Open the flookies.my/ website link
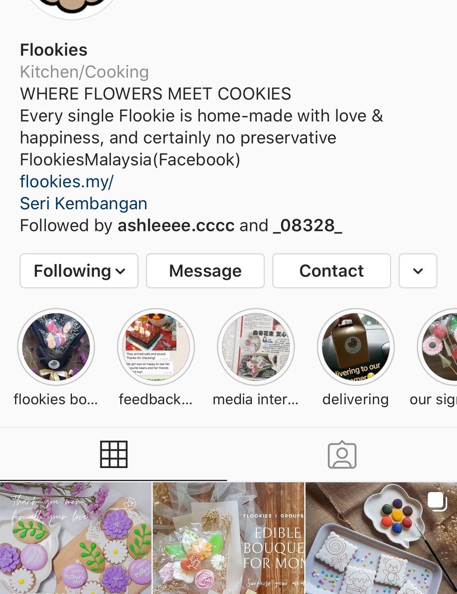457x594 pixels. point(67,182)
